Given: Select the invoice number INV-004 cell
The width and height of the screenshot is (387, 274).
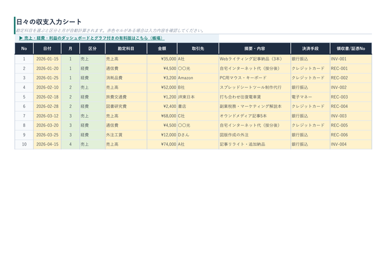Looking at the screenshot, I should 351,144.
